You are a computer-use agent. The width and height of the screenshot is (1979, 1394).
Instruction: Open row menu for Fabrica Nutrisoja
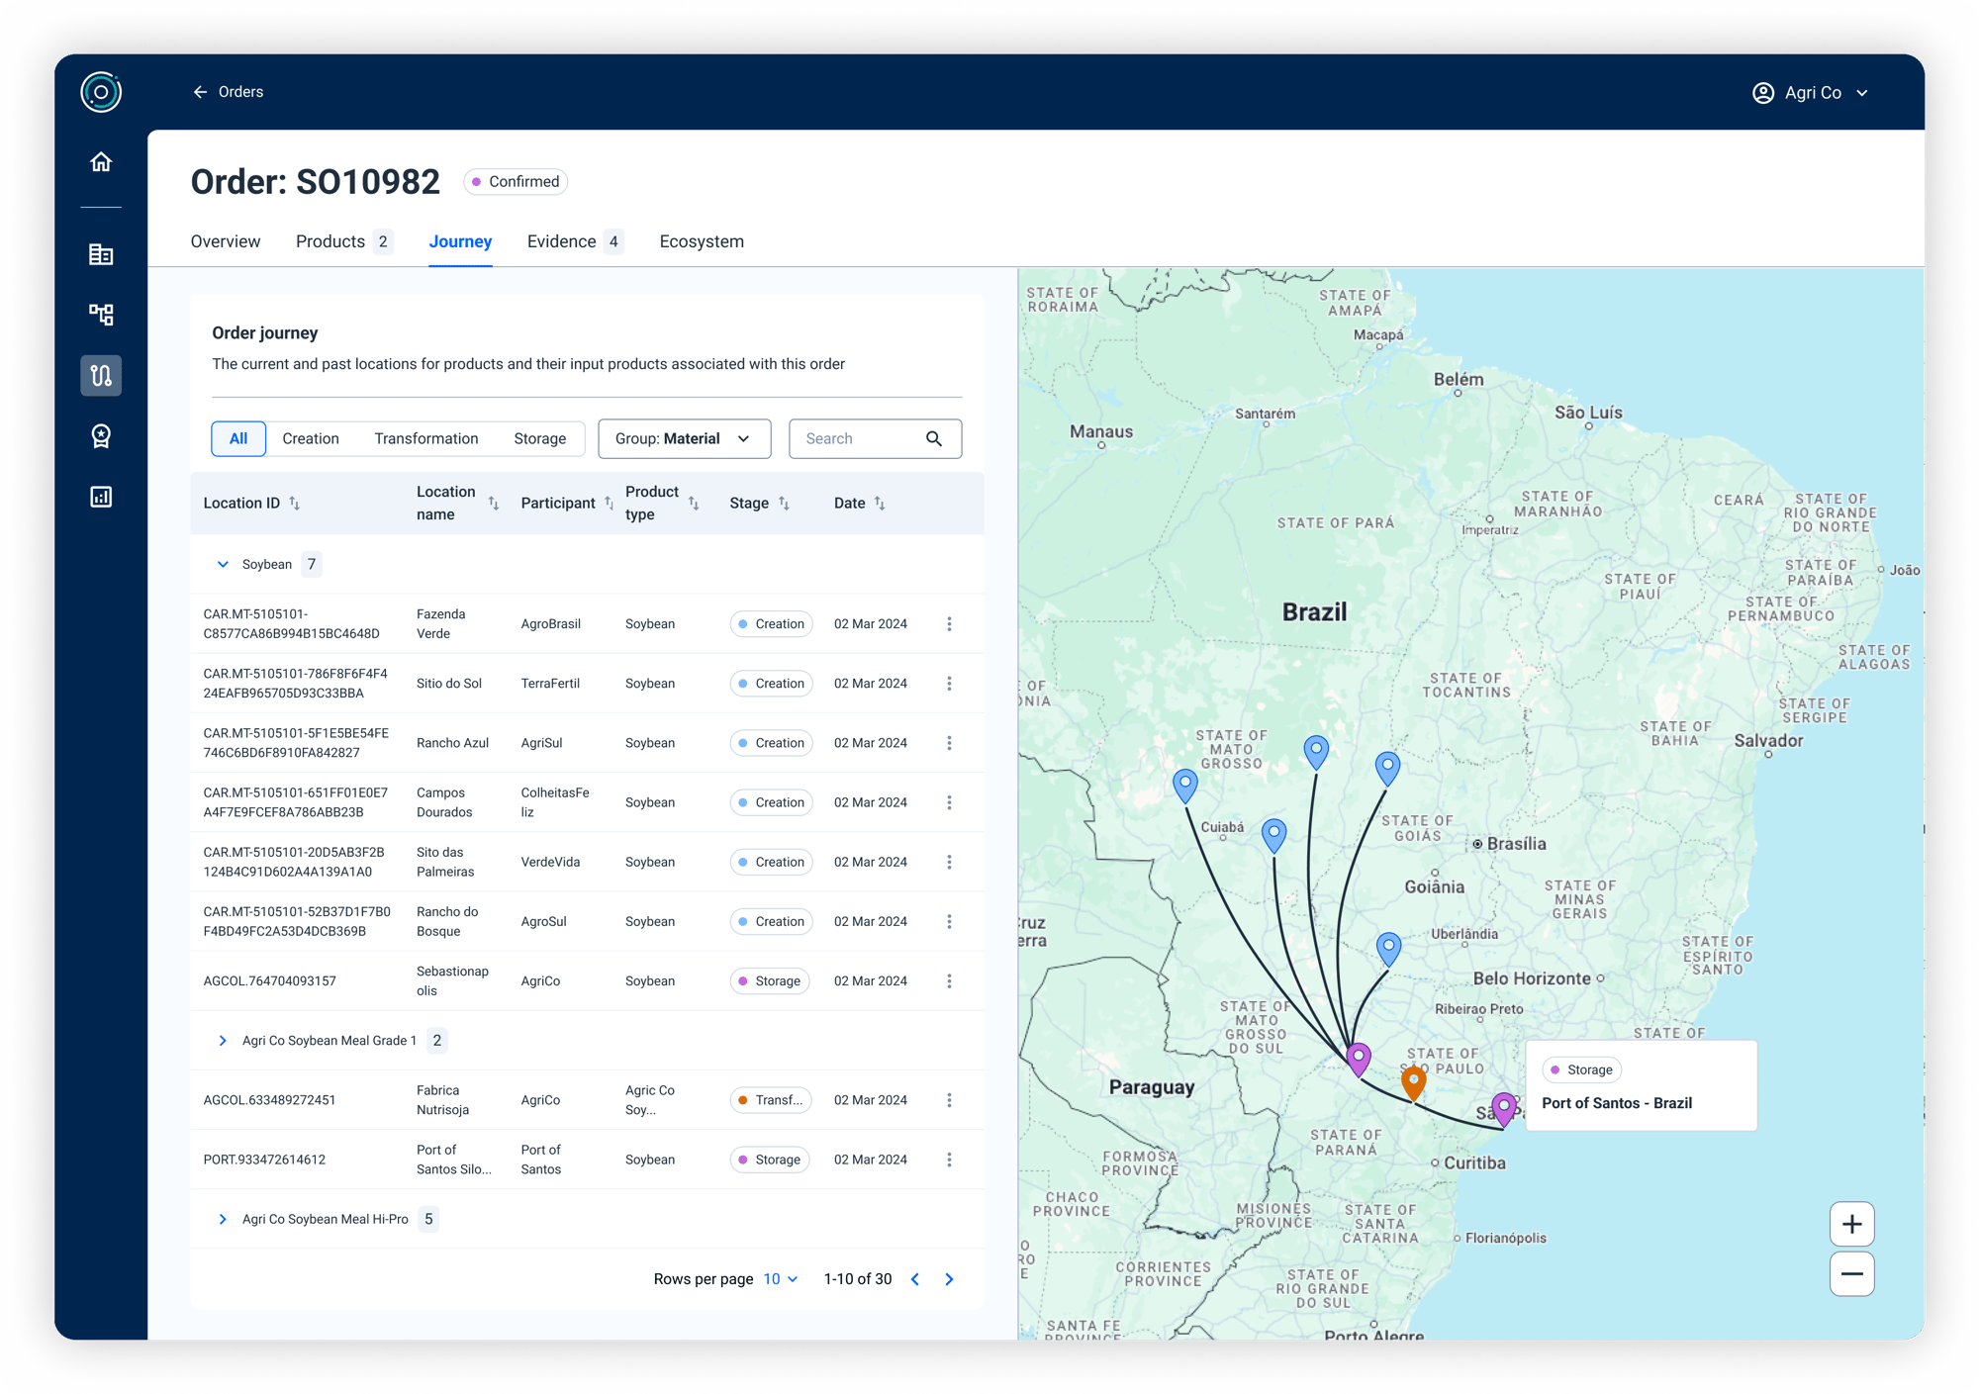coord(949,1100)
